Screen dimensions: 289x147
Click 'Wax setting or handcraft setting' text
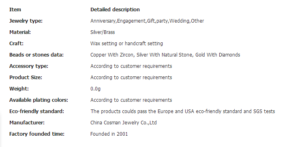(x=126, y=44)
